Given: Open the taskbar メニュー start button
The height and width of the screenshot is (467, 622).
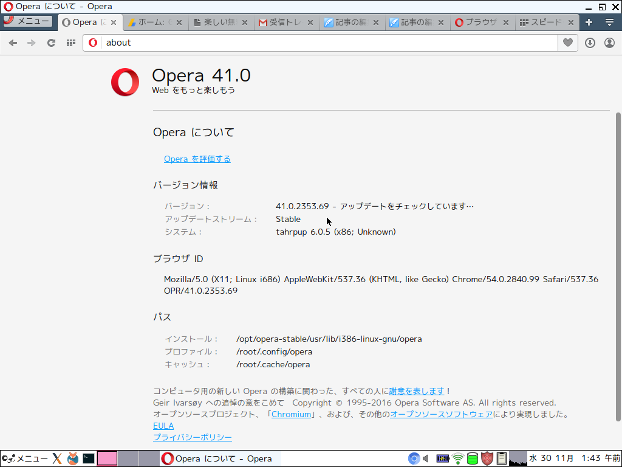Looking at the screenshot, I should [x=24, y=458].
